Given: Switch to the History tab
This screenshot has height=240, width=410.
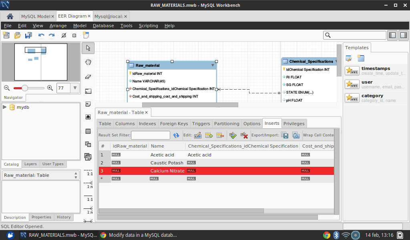Looking at the screenshot, I should coord(64,217).
